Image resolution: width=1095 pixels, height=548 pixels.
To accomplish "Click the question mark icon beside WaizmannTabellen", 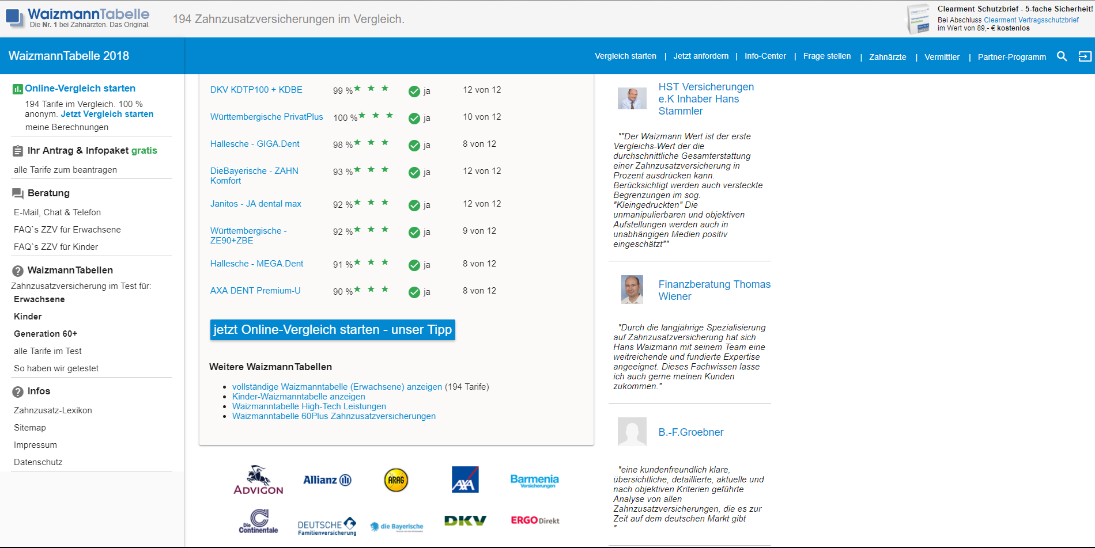I will pyautogui.click(x=18, y=271).
